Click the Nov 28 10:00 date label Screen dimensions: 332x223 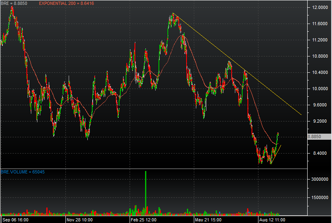click(x=79, y=220)
